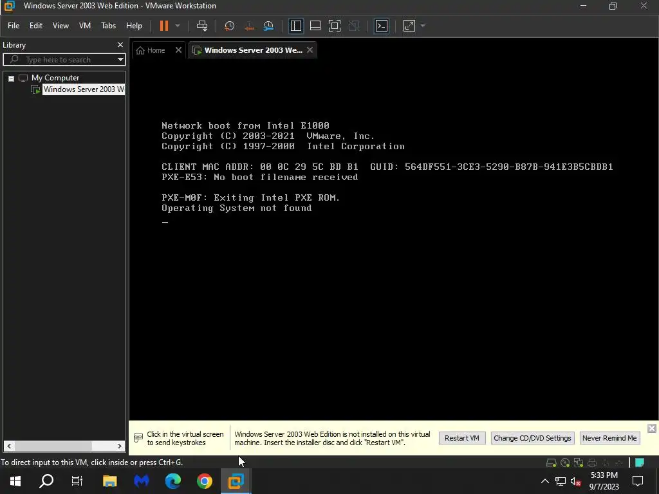Close the Home tab
This screenshot has height=494, width=659.
tap(179, 50)
